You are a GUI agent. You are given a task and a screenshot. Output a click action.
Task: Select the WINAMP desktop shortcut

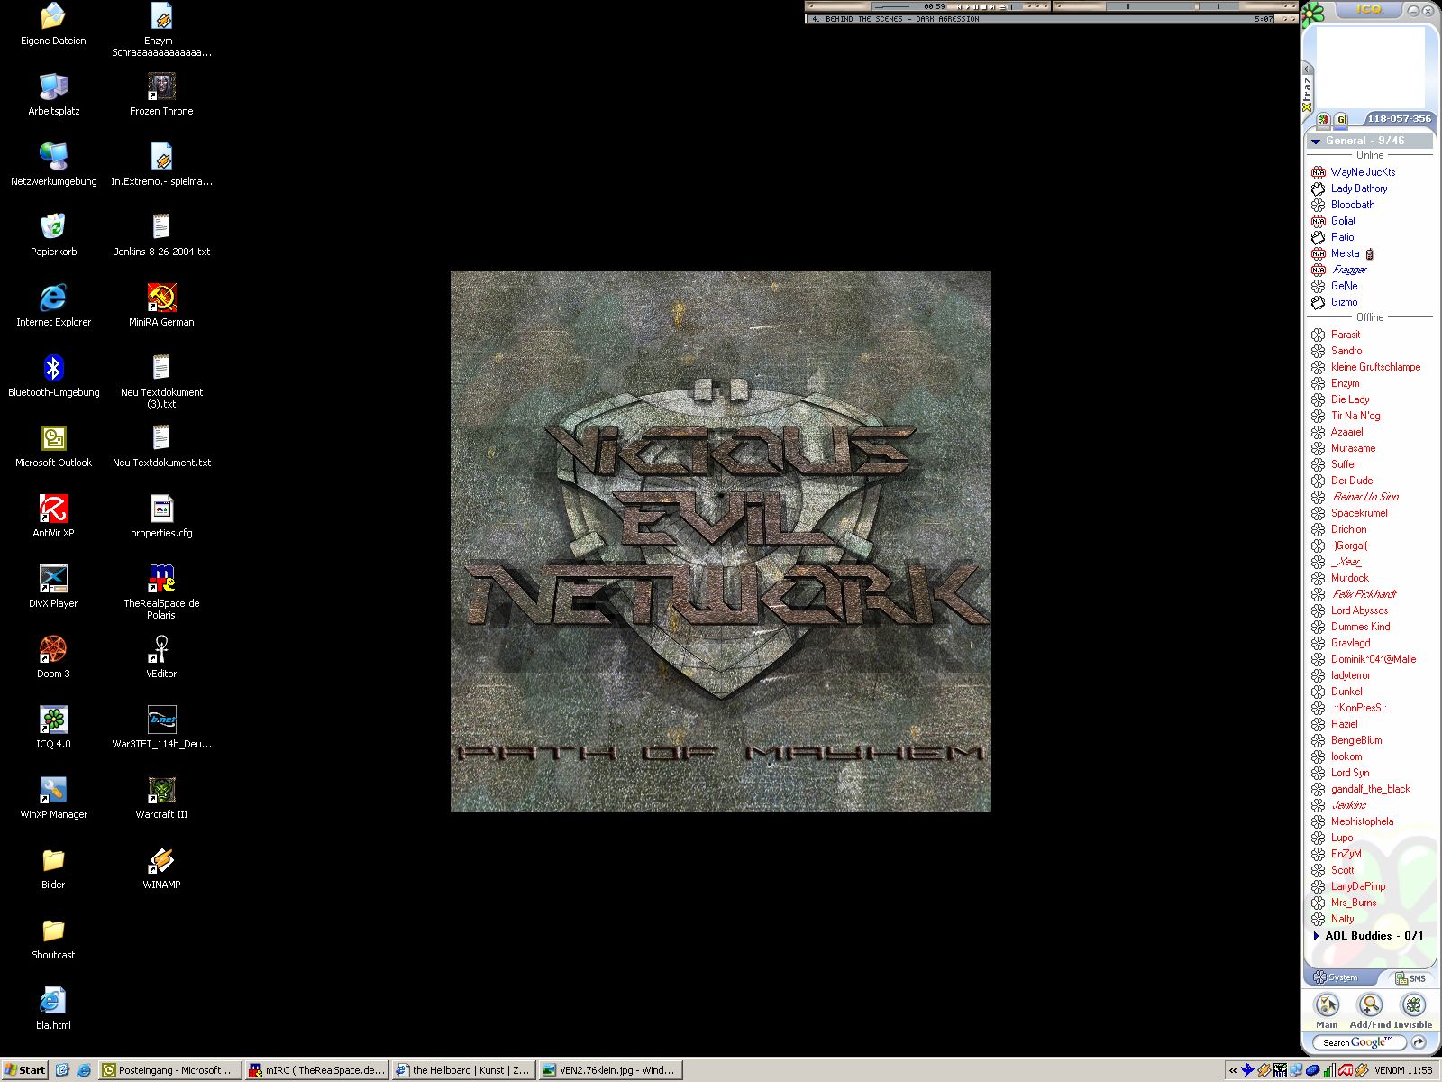pos(161,867)
